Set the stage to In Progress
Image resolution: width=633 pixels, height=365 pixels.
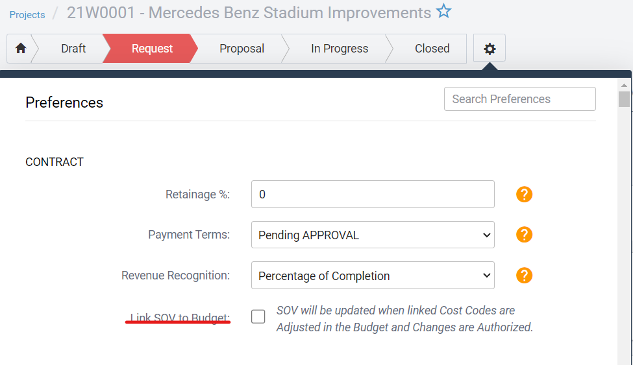(x=340, y=49)
